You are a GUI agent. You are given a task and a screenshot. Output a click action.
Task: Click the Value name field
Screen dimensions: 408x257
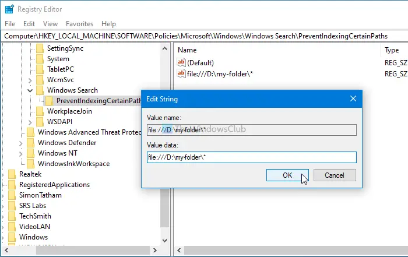(x=252, y=129)
